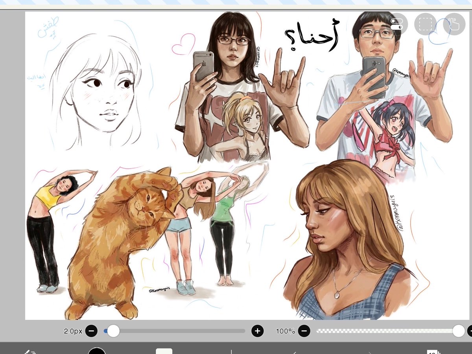
Task: Click the 100% opacity value
Action: coord(285,331)
